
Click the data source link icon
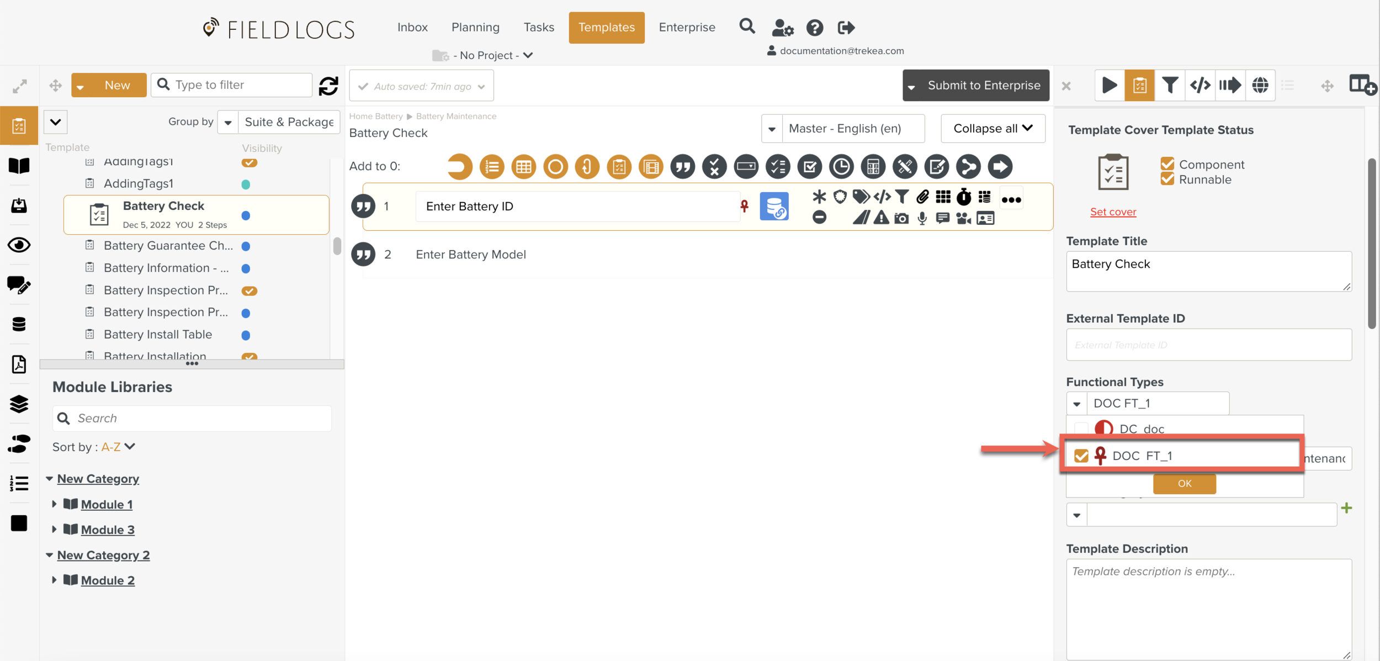[x=774, y=207]
